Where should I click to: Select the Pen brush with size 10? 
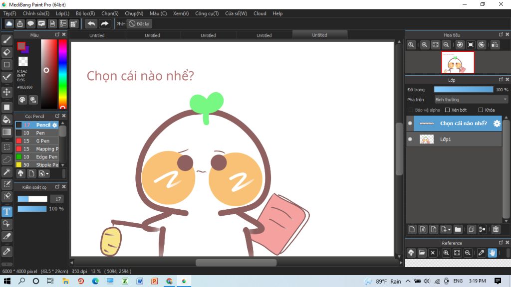tap(37, 133)
